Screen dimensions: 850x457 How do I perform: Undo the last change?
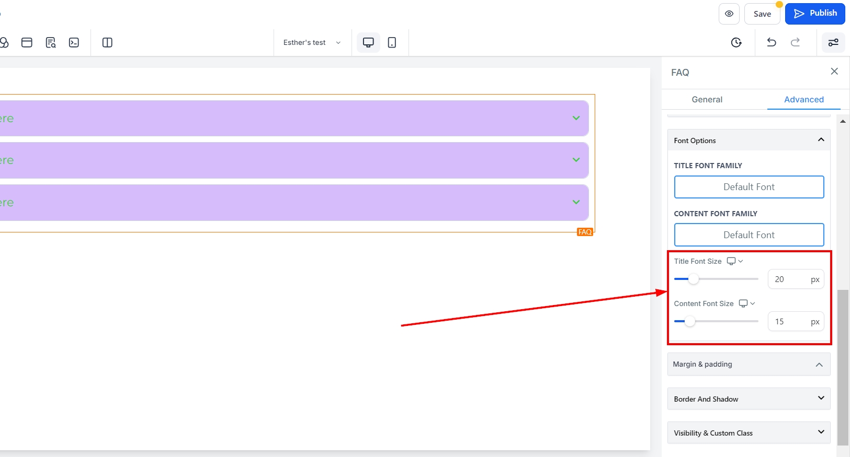pos(771,42)
